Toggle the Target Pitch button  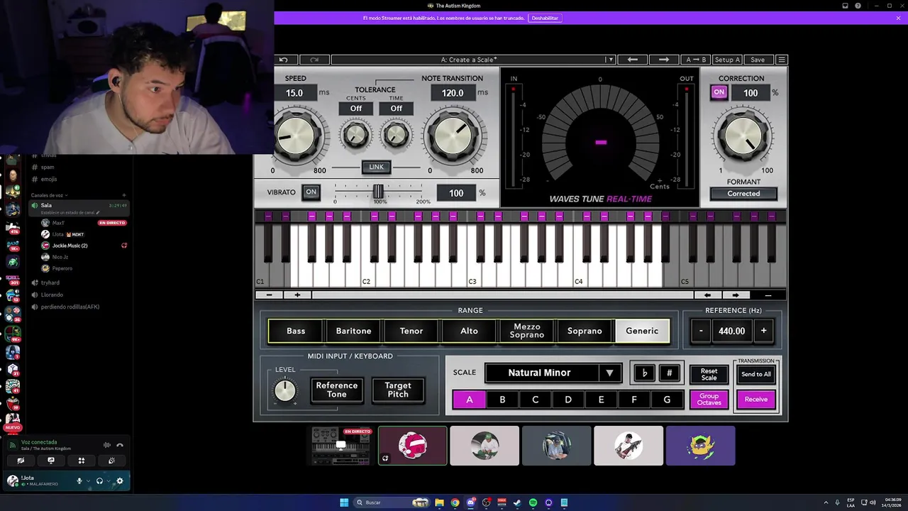click(x=397, y=390)
